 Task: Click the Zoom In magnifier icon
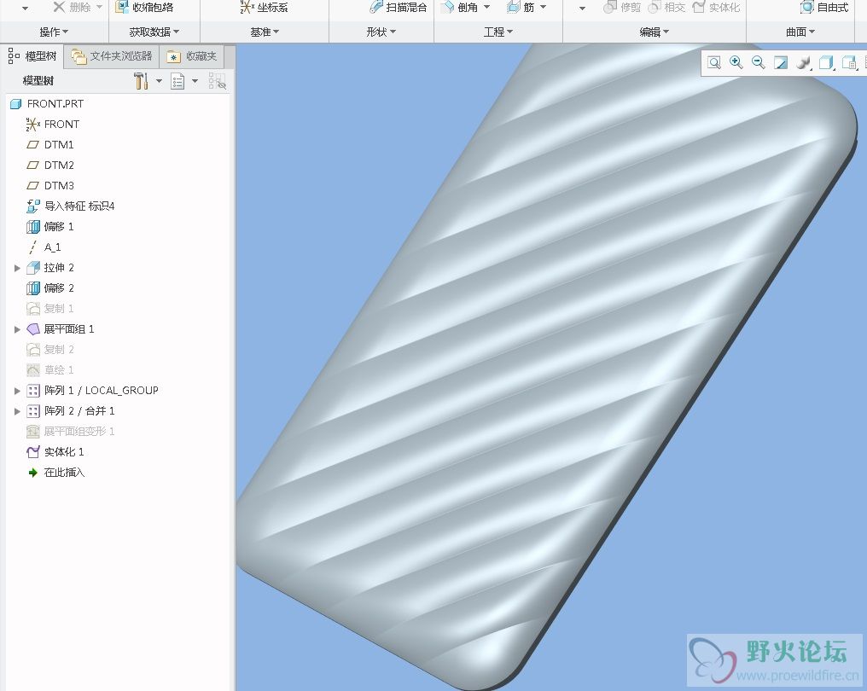pos(736,62)
